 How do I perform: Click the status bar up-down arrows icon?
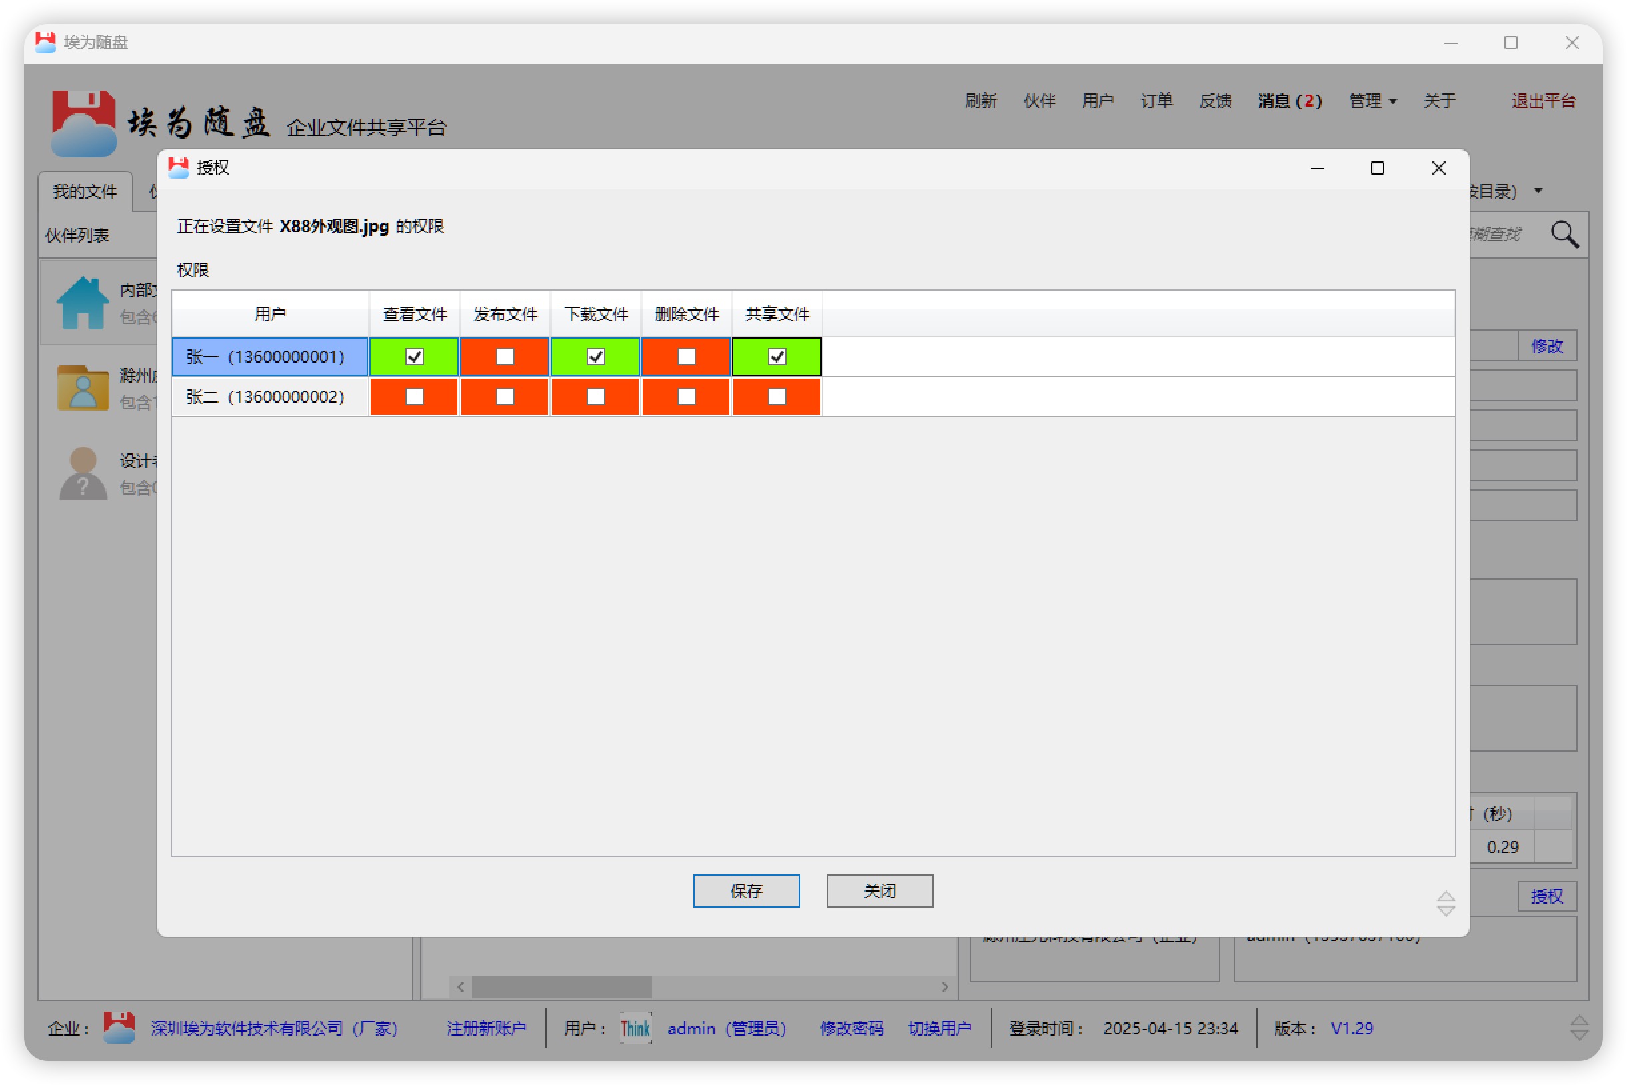pyautogui.click(x=1578, y=1028)
